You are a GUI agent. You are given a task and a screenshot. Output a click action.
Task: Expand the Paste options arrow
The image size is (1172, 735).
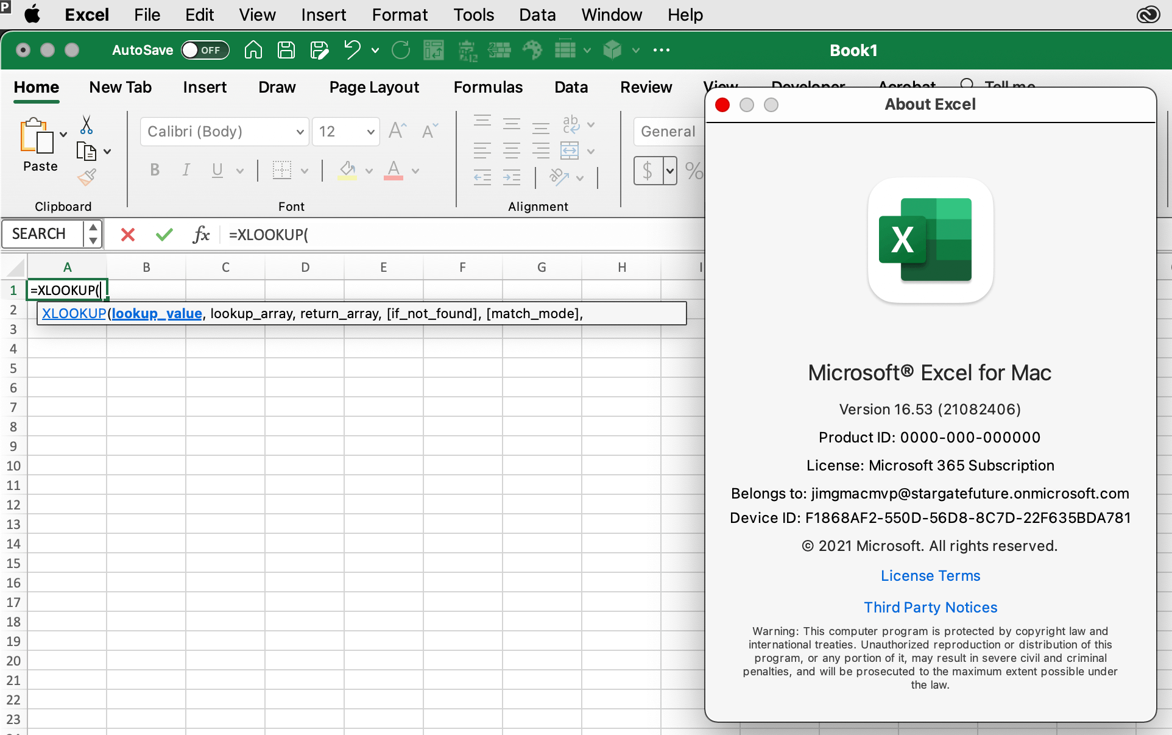63,135
